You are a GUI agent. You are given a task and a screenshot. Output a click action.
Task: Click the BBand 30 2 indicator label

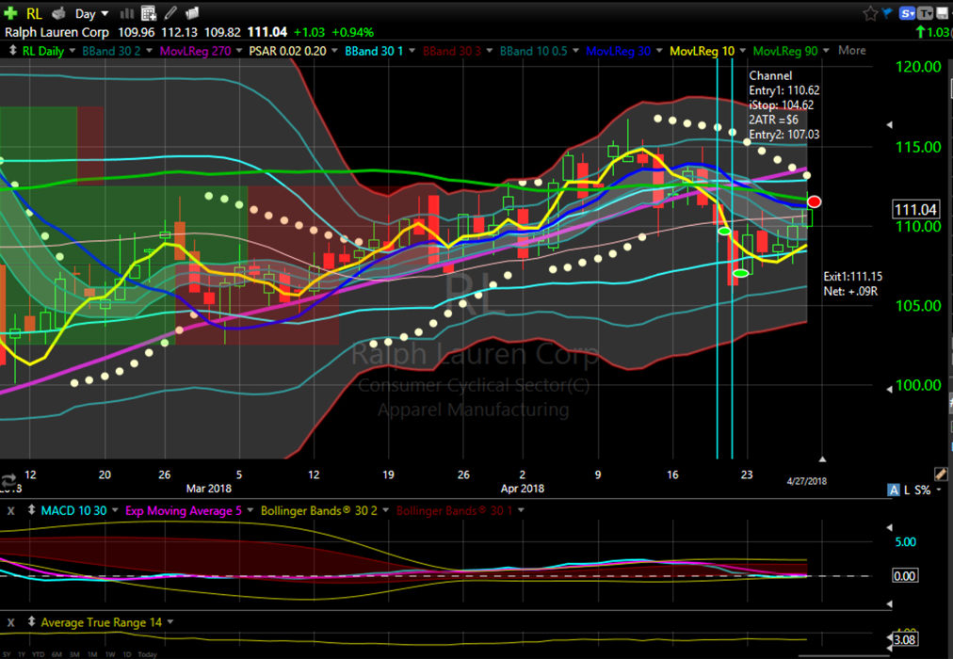[111, 51]
